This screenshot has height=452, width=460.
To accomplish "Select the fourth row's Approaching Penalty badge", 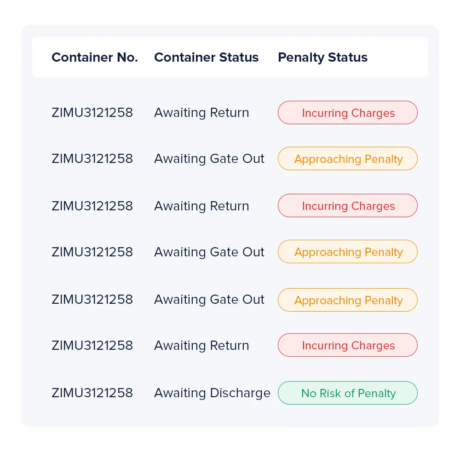I will (x=348, y=252).
